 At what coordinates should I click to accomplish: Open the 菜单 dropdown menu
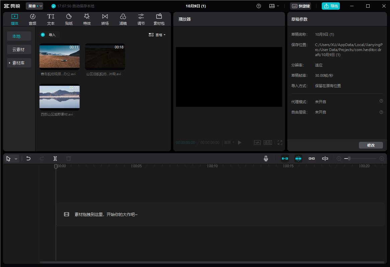pyautogui.click(x=34, y=6)
